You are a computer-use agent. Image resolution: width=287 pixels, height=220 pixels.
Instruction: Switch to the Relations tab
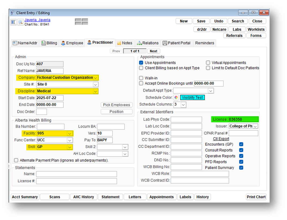[148, 43]
